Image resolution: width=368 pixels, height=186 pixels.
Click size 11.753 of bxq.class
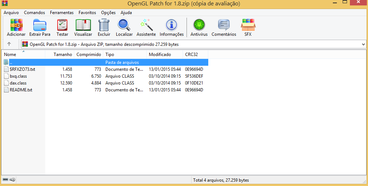66,76
